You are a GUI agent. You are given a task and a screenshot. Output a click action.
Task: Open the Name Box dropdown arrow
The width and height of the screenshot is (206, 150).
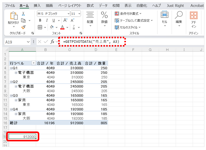coord(28,42)
